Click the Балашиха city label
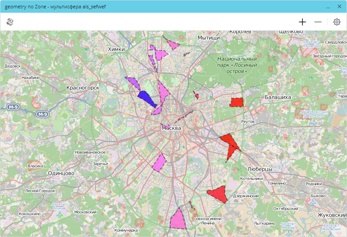Viewport: 347px width, 237px height. click(278, 97)
